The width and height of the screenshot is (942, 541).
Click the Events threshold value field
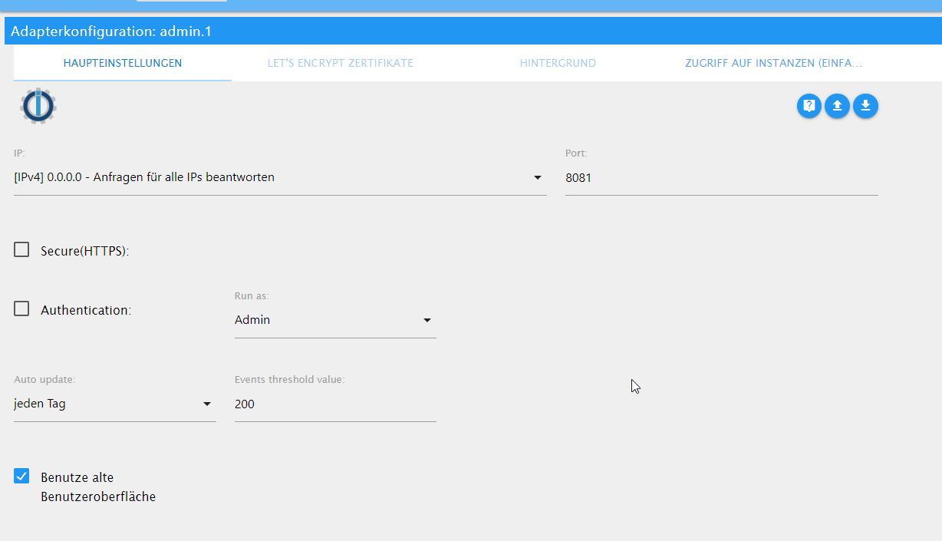(x=335, y=404)
